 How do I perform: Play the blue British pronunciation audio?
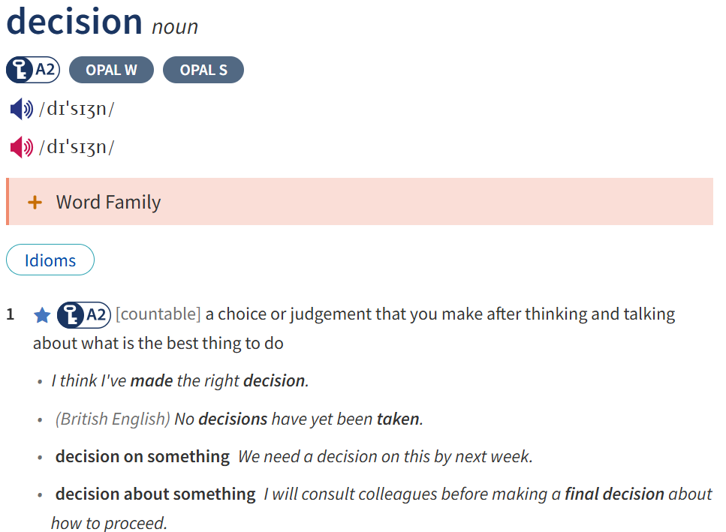(x=21, y=110)
